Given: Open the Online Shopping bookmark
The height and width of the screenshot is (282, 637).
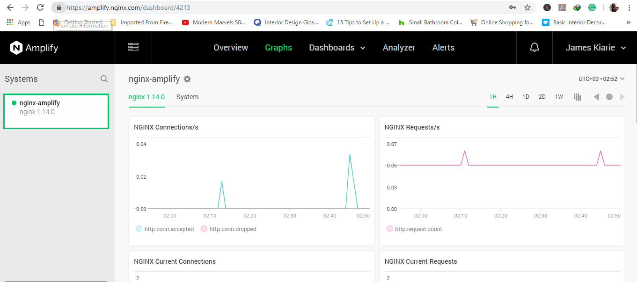Looking at the screenshot, I should click(502, 22).
